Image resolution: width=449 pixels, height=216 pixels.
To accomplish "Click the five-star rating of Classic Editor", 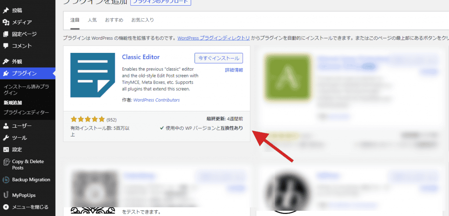I will coord(88,119).
